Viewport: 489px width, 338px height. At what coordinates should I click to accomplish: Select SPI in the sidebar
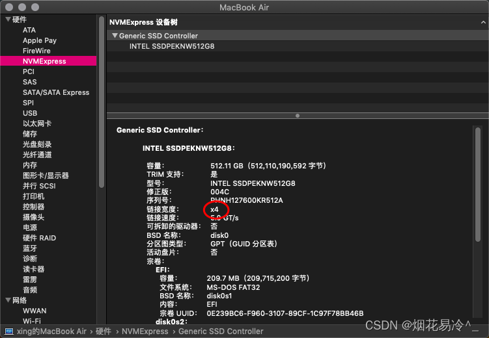28,103
